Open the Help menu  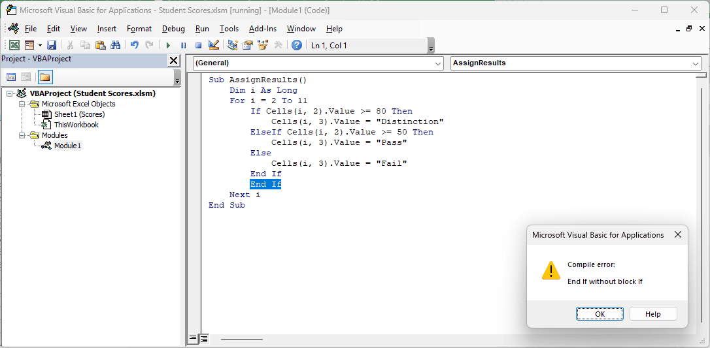[334, 29]
